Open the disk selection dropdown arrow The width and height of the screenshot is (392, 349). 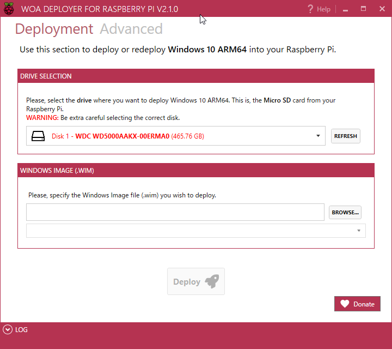[318, 136]
